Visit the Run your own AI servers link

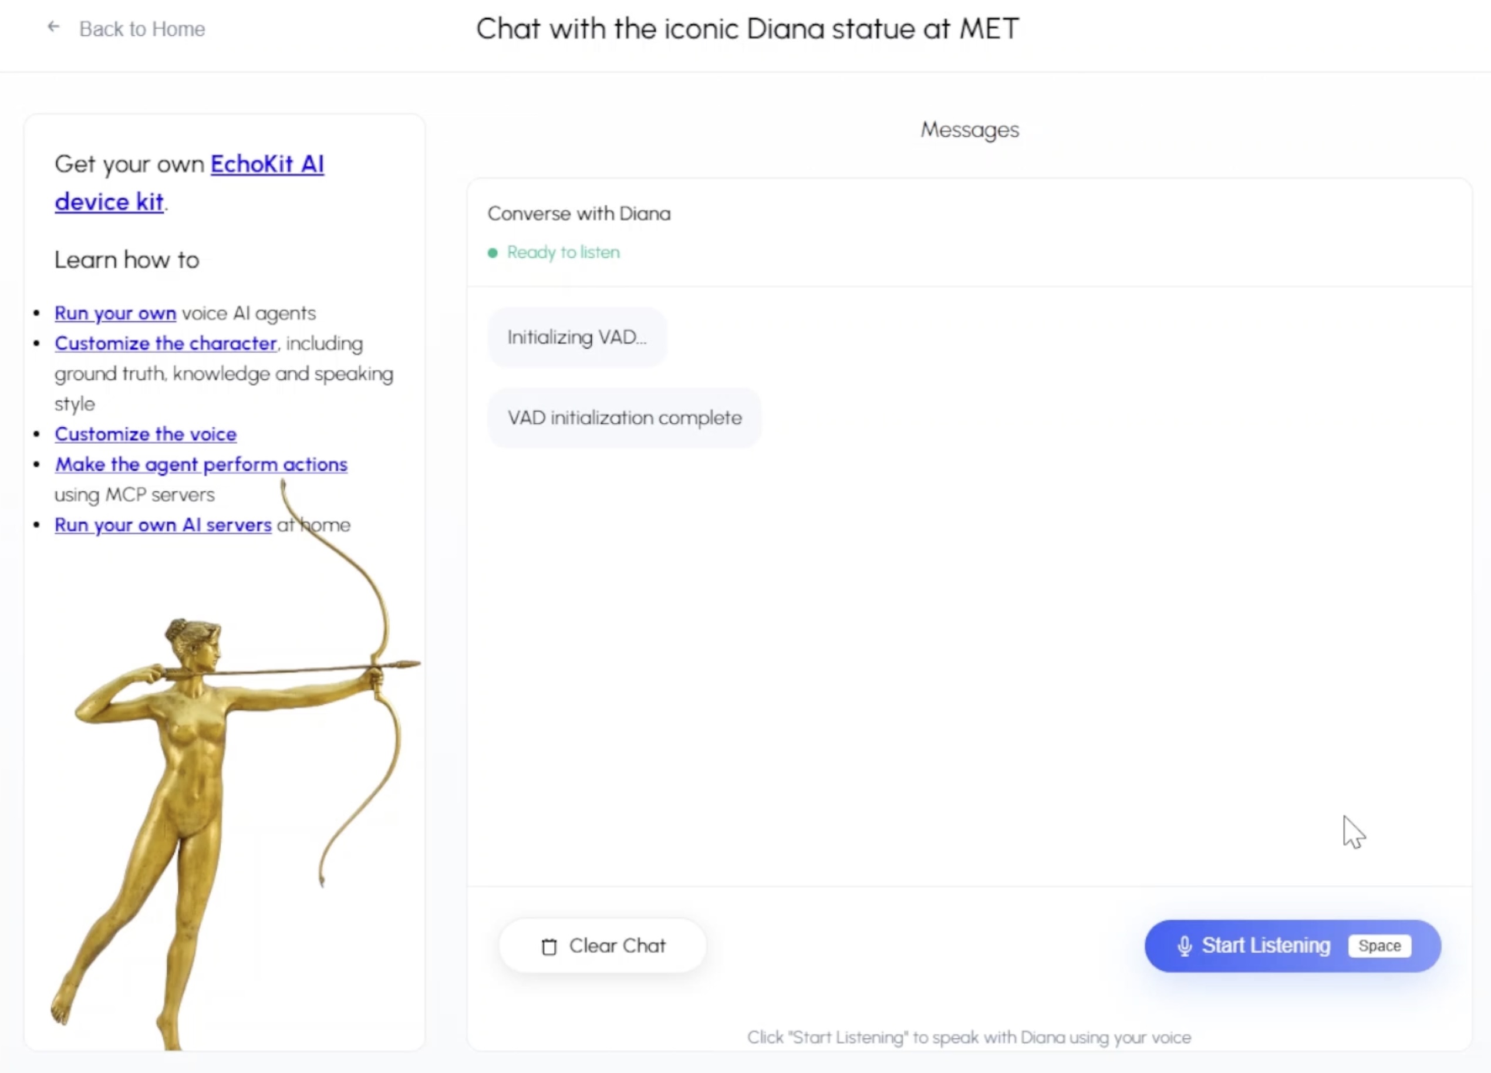163,525
